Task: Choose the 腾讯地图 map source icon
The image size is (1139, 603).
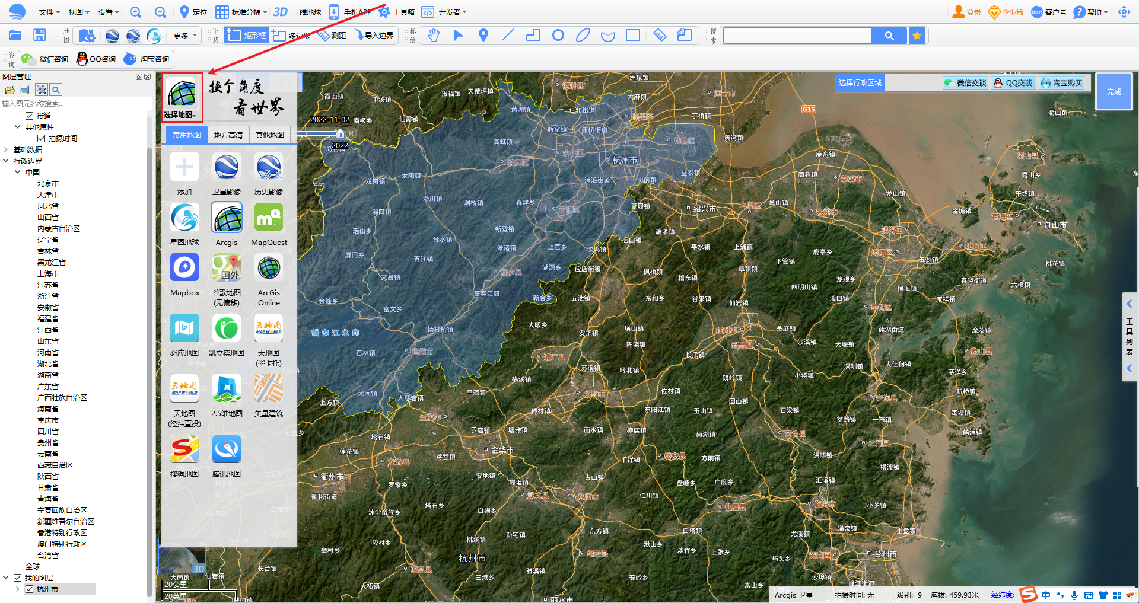Action: 227,449
